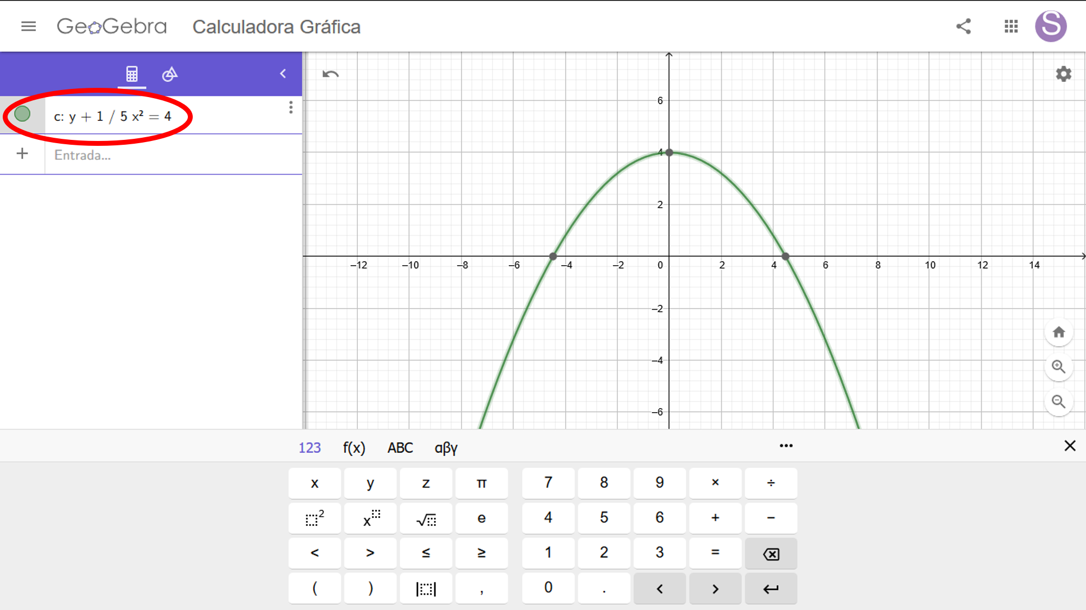
Task: Switch to the geometry tools tab
Action: (170, 74)
